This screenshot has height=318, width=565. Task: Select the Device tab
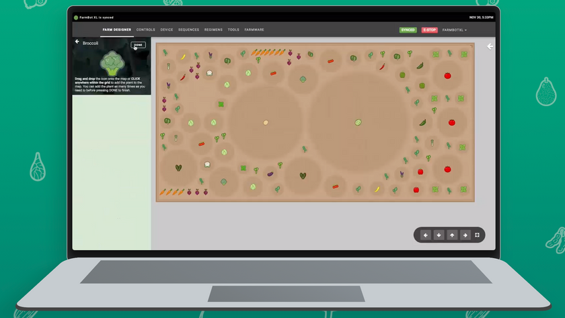point(167,30)
